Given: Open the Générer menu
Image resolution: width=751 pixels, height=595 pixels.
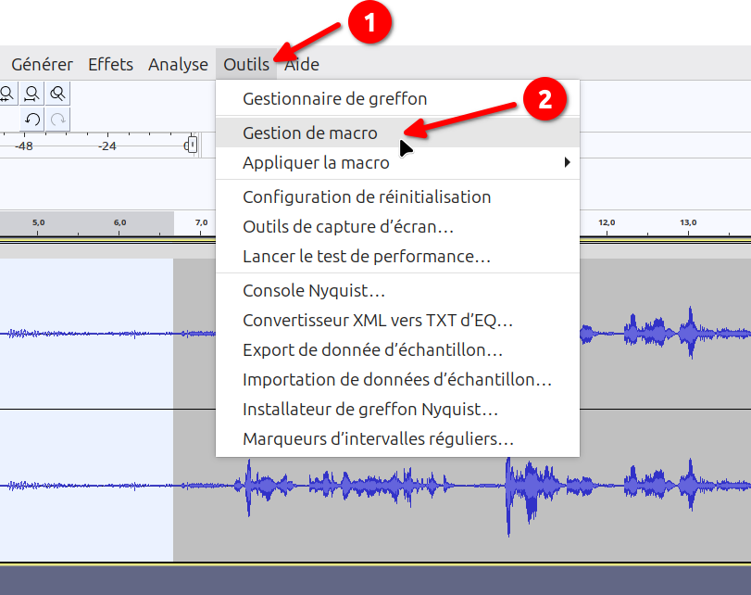Looking at the screenshot, I should (x=42, y=65).
